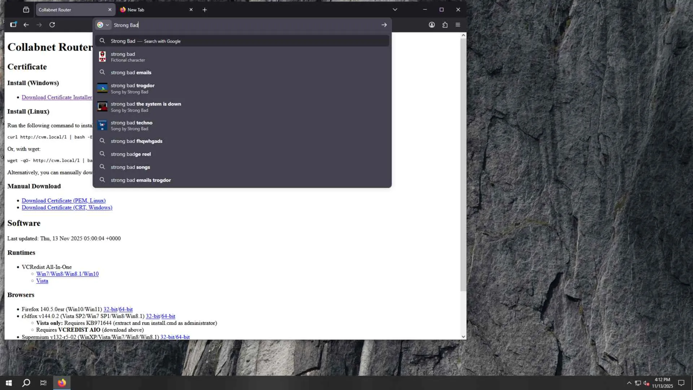
Task: Reload the current page
Action: (x=52, y=25)
